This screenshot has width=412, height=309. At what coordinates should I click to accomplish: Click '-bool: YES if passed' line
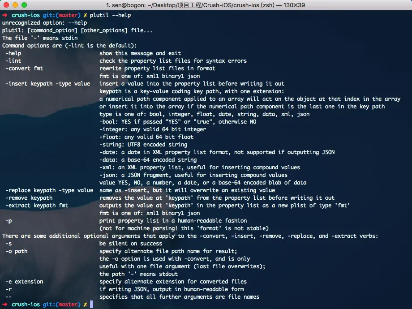(178, 122)
